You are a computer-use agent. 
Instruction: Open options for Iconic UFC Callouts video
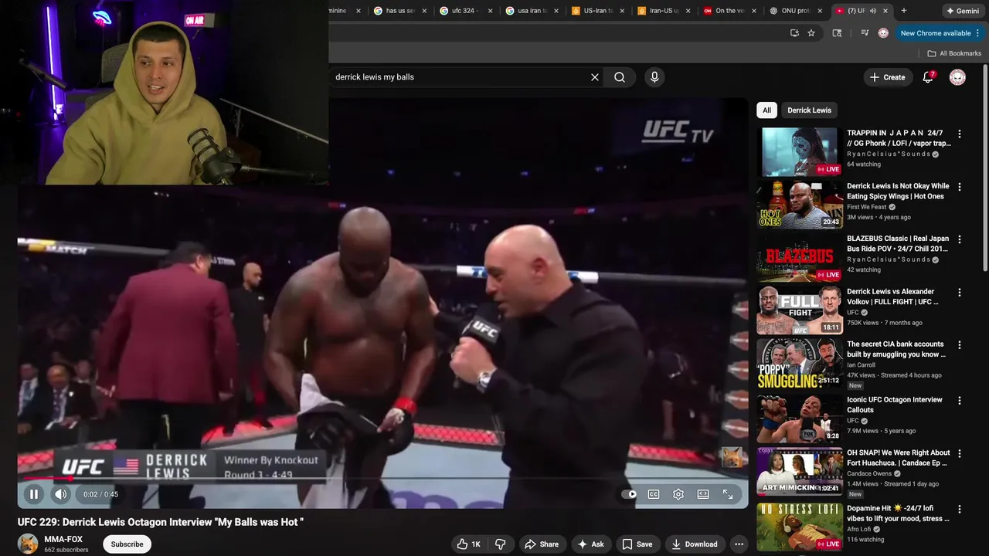click(x=960, y=401)
